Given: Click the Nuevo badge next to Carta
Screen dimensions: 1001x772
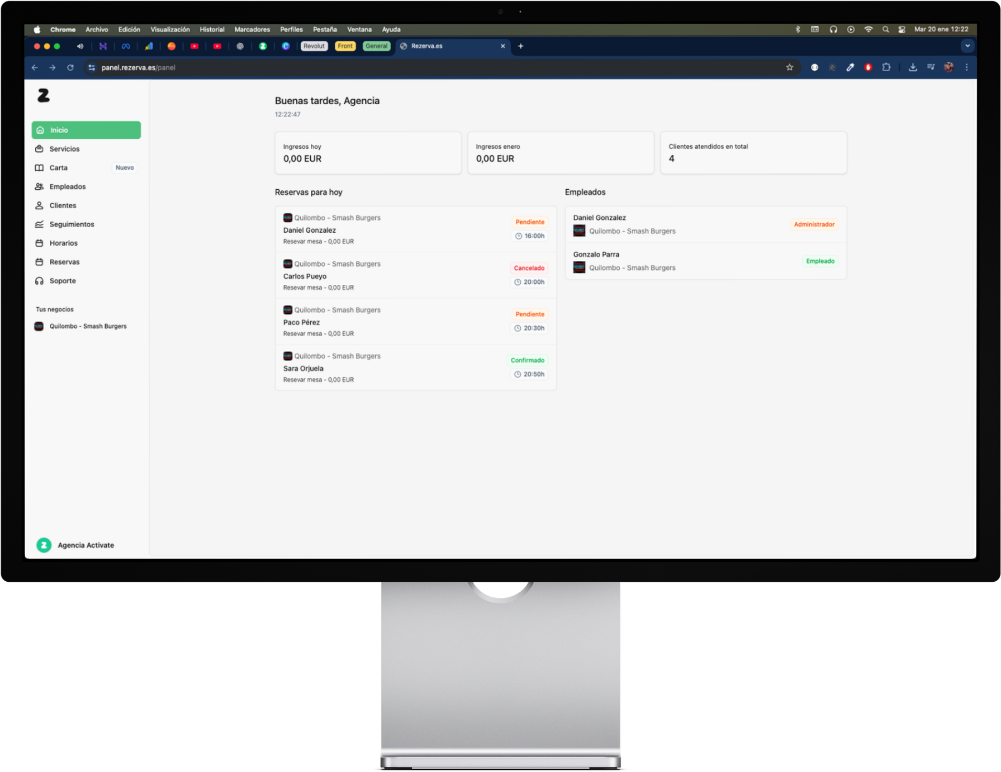Looking at the screenshot, I should pyautogui.click(x=124, y=167).
